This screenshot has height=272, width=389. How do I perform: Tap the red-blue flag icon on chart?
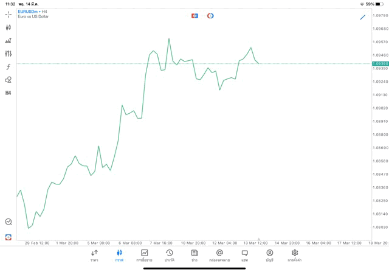tap(194, 16)
